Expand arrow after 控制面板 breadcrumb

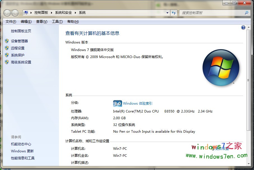(x=52, y=13)
